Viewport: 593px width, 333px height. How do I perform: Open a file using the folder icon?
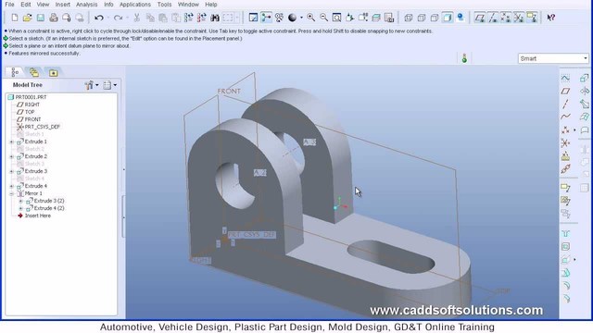tap(27, 18)
